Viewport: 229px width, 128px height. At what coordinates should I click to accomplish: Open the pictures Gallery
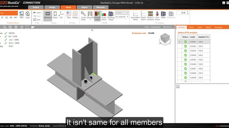pos(75,15)
